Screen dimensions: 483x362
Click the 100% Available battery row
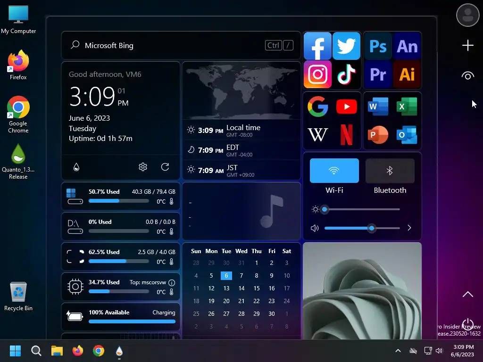(121, 317)
